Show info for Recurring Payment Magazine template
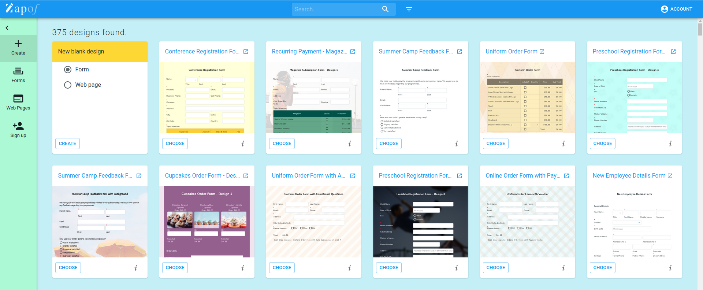 (350, 144)
